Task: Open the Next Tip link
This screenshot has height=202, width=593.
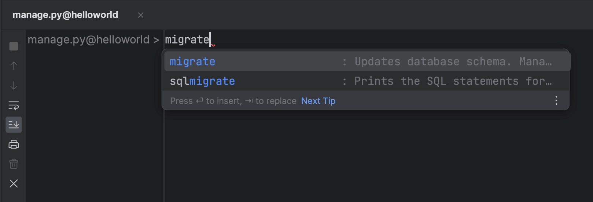Action: [x=318, y=101]
